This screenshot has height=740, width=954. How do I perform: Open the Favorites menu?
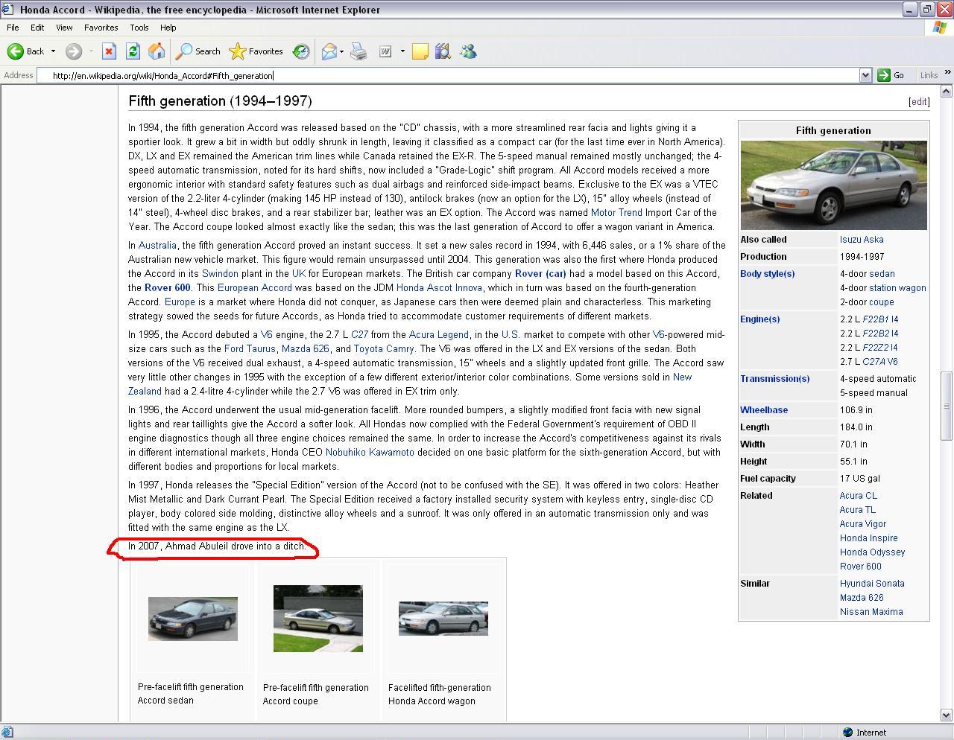point(101,28)
